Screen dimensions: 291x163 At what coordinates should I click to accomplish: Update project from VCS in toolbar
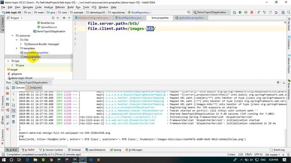click(259, 12)
